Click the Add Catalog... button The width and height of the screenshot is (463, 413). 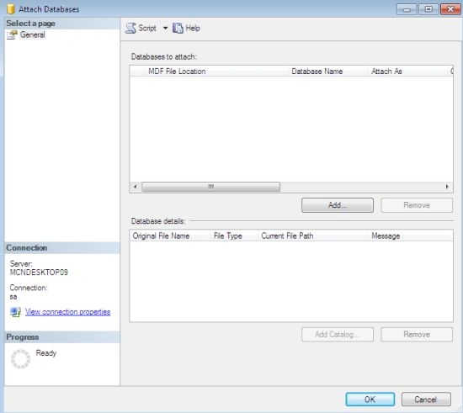click(338, 334)
